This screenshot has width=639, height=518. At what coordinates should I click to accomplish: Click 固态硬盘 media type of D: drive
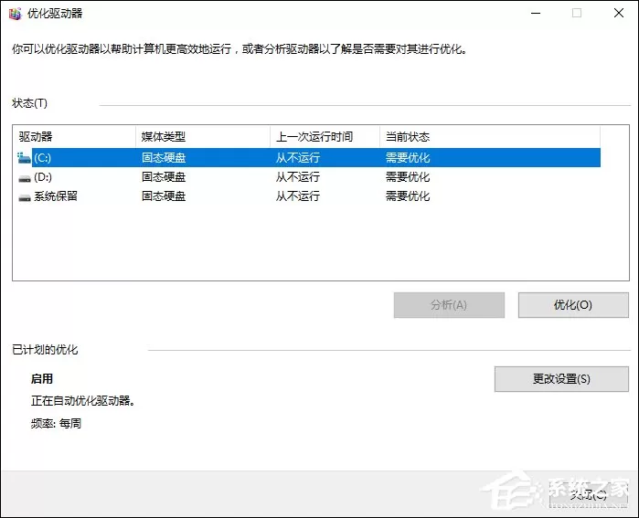point(164,176)
